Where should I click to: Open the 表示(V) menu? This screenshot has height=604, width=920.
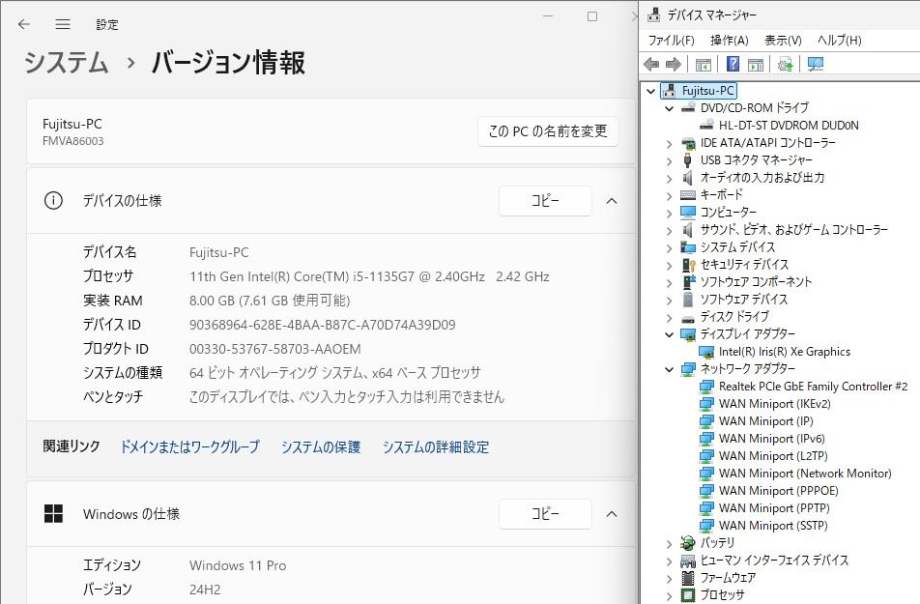click(783, 40)
